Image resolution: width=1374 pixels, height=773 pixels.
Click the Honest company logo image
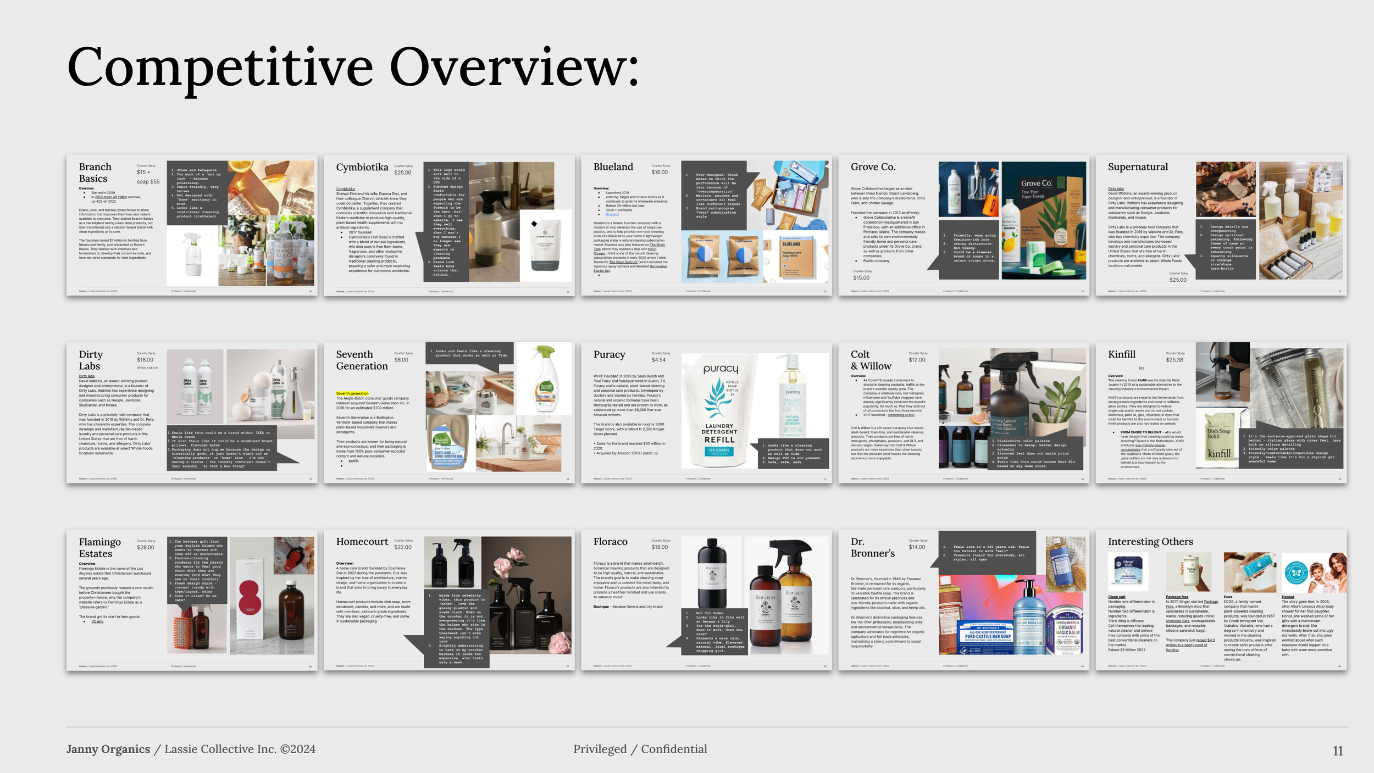coord(1297,573)
